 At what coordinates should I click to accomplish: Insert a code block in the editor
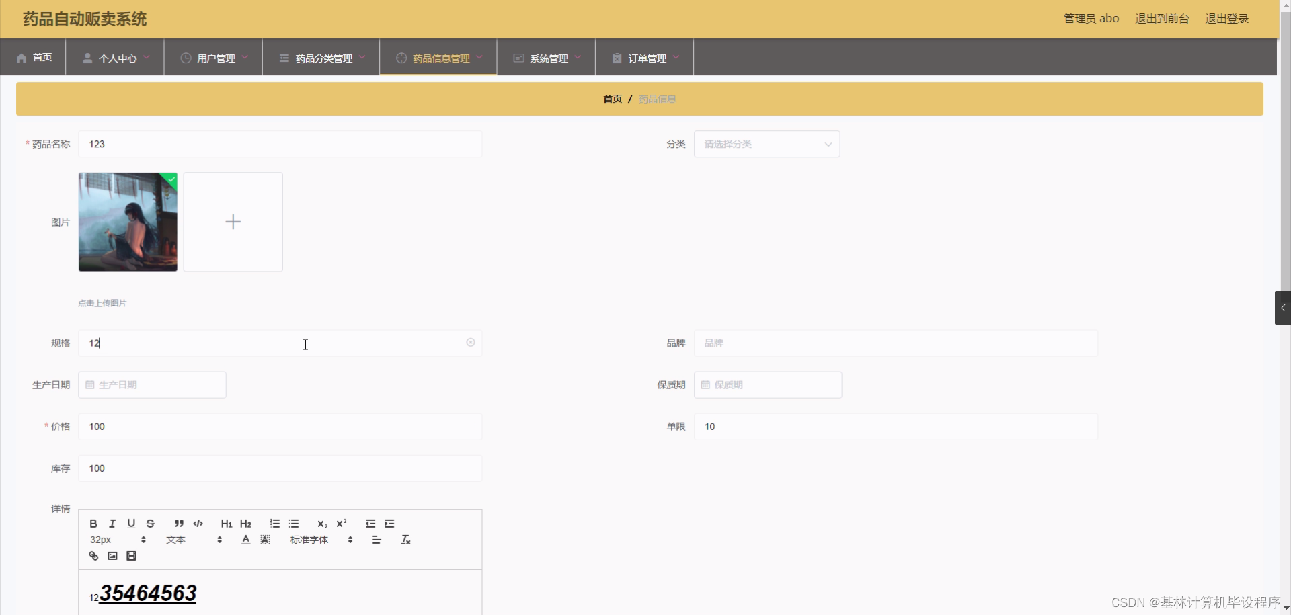198,524
